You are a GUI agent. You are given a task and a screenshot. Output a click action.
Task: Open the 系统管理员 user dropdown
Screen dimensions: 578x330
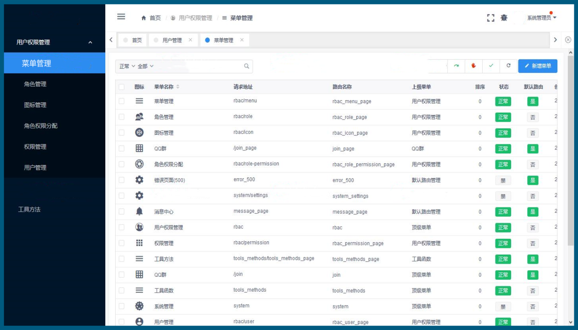click(x=542, y=18)
